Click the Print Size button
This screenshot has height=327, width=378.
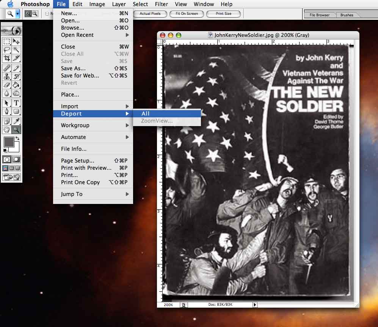pos(223,14)
